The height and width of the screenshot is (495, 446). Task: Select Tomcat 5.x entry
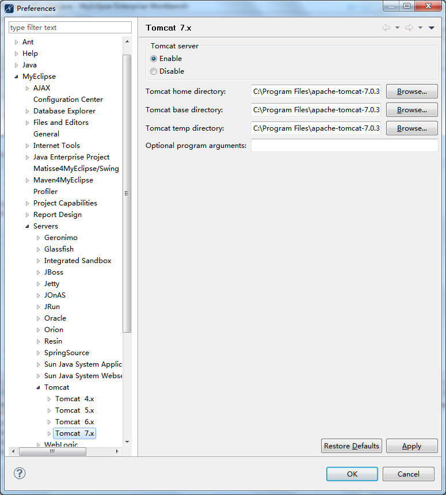pyautogui.click(x=74, y=410)
